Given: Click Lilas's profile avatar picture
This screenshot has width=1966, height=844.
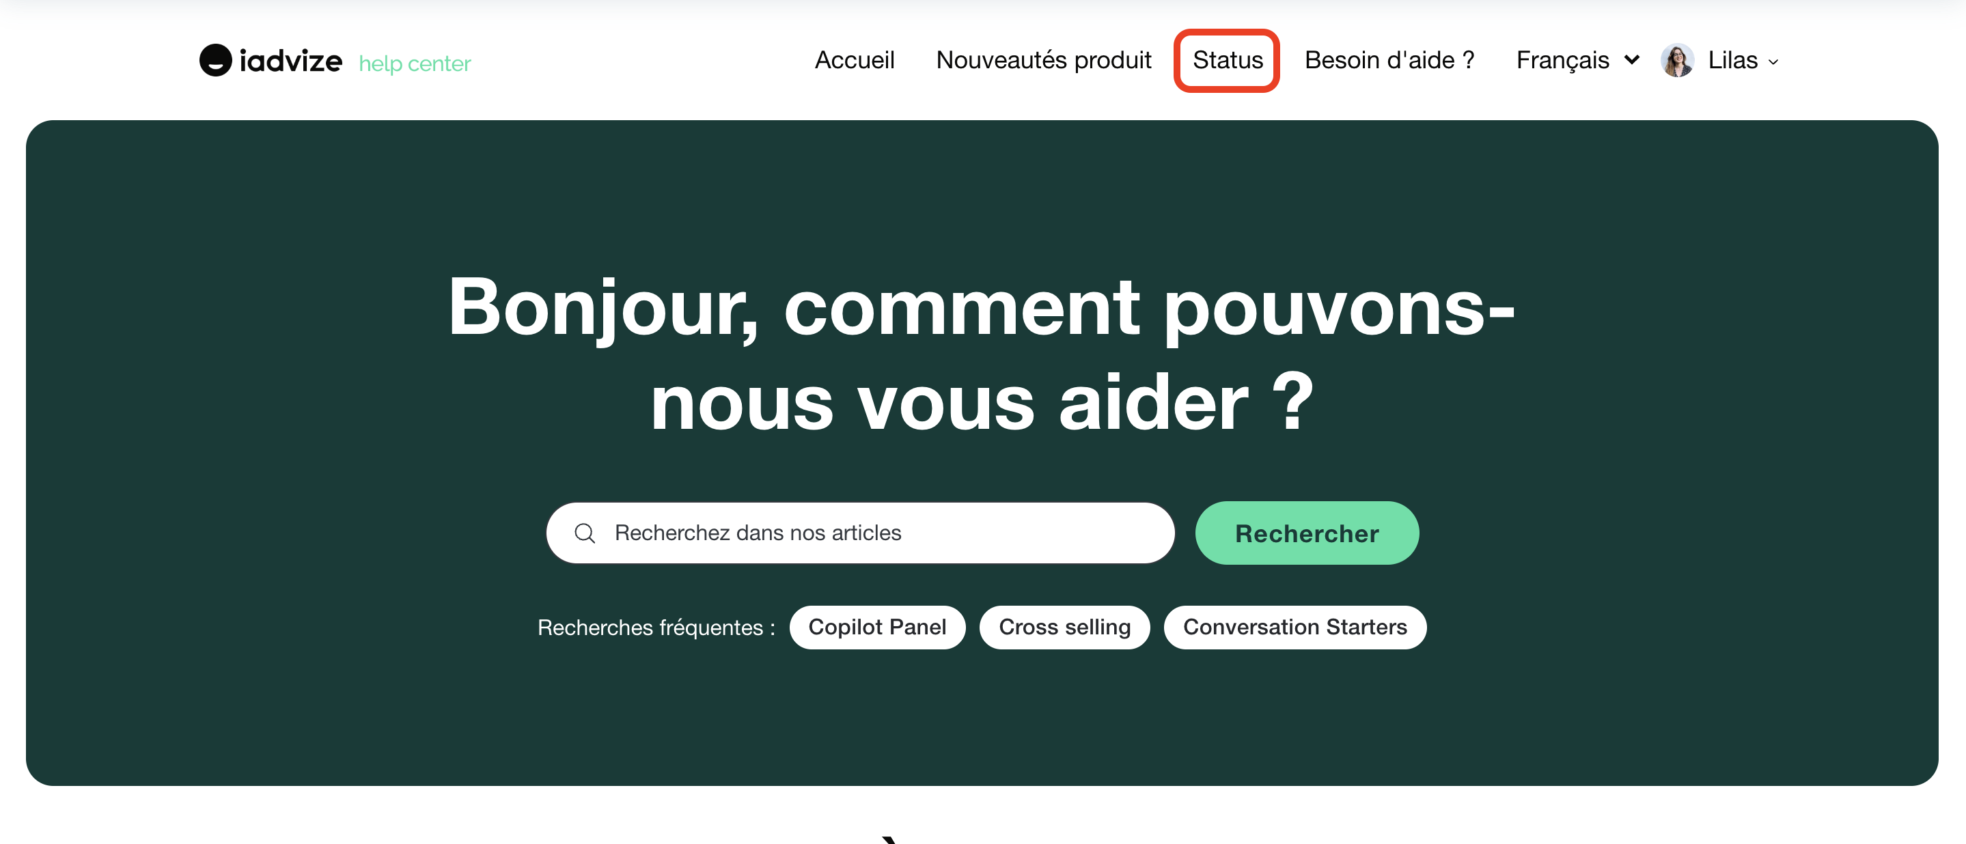Looking at the screenshot, I should 1677,60.
